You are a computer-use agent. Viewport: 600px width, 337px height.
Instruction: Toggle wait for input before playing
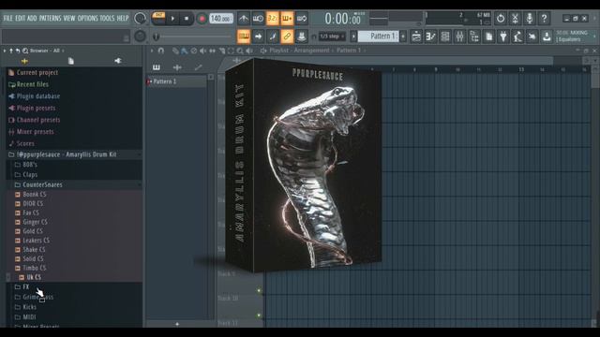(x=258, y=19)
